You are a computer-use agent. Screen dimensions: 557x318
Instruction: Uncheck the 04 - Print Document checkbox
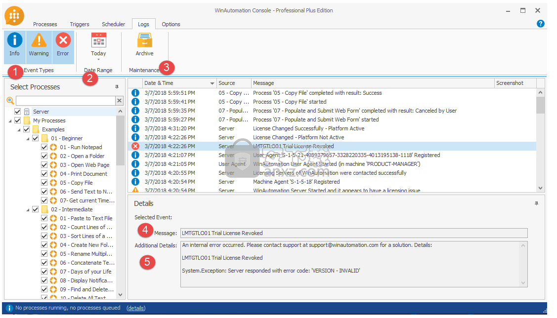coord(44,173)
